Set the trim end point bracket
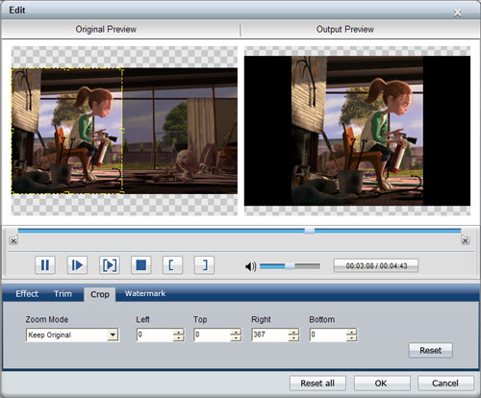The height and width of the screenshot is (398, 481). point(204,265)
